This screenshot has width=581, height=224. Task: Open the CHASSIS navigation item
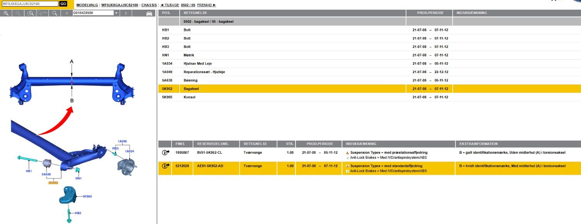pos(149,5)
